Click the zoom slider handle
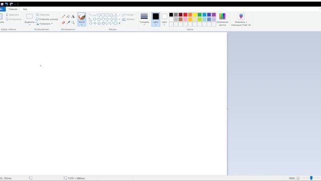Image resolution: width=321 pixels, height=181 pixels. click(311, 178)
